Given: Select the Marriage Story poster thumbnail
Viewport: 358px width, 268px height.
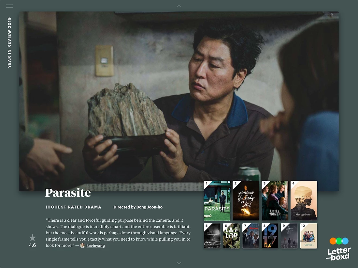Looking at the screenshot, I should 303,201.
